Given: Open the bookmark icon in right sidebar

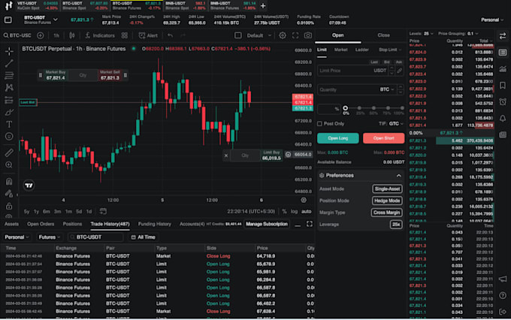Looking at the screenshot, I should point(503,86).
